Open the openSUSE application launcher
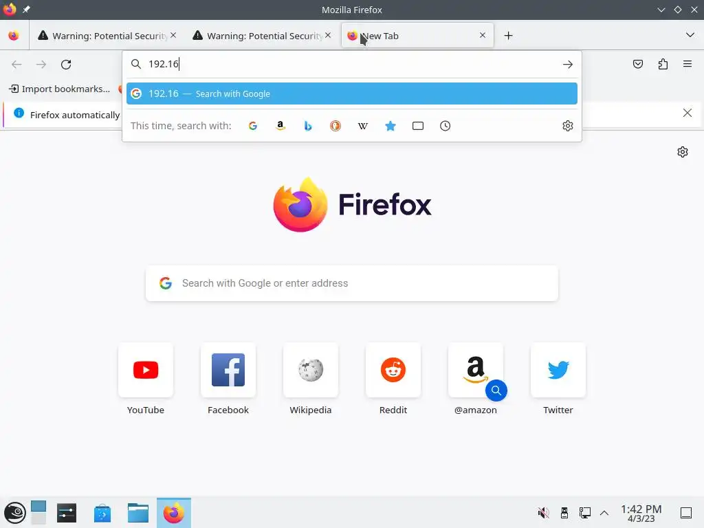704x528 pixels. 15,513
